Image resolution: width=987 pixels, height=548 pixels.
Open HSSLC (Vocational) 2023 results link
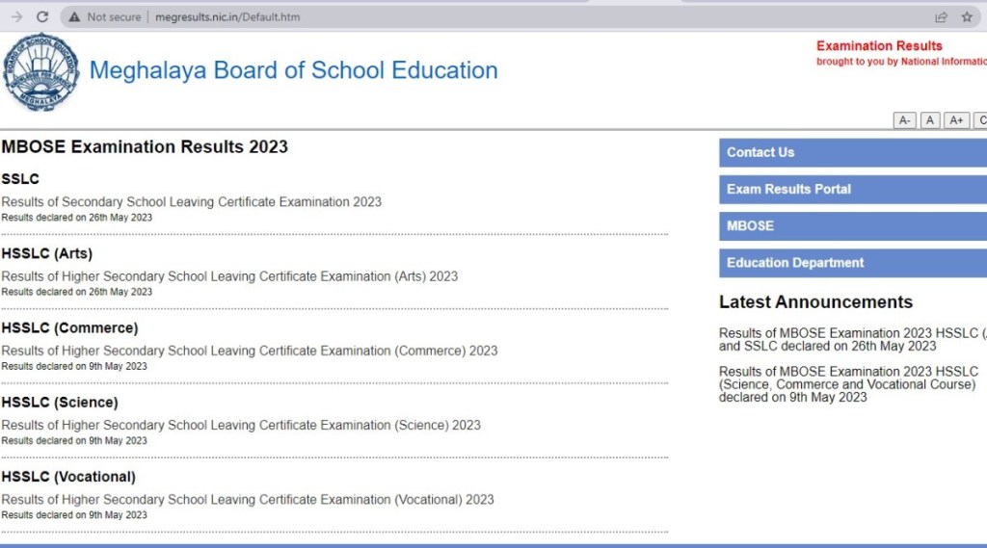(248, 500)
